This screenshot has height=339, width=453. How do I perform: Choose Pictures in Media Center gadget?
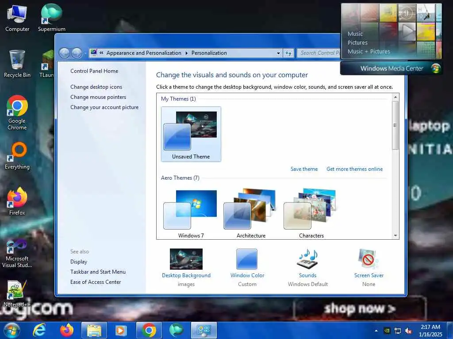[357, 43]
